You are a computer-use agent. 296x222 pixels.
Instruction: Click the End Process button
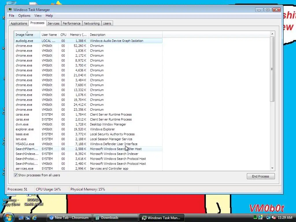click(x=260, y=176)
